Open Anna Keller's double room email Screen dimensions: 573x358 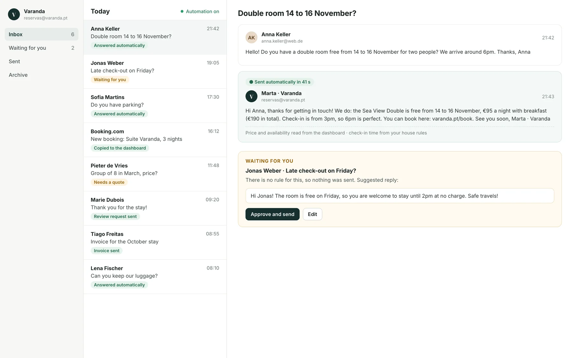155,37
